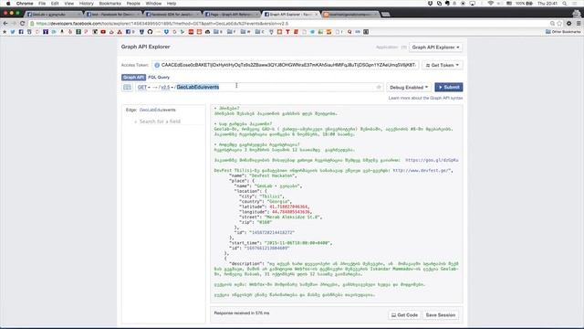The width and height of the screenshot is (584, 329).
Task: Click the user profile icon in Chrome title bar
Action: click(x=577, y=14)
